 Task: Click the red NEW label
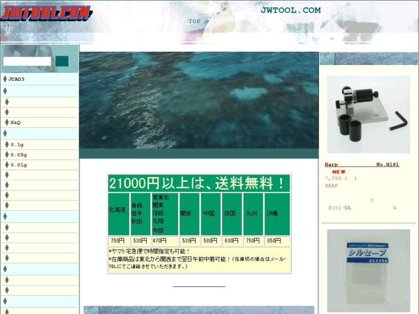[x=338, y=172]
